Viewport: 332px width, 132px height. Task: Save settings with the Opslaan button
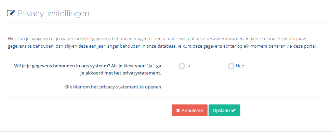pos(224,110)
